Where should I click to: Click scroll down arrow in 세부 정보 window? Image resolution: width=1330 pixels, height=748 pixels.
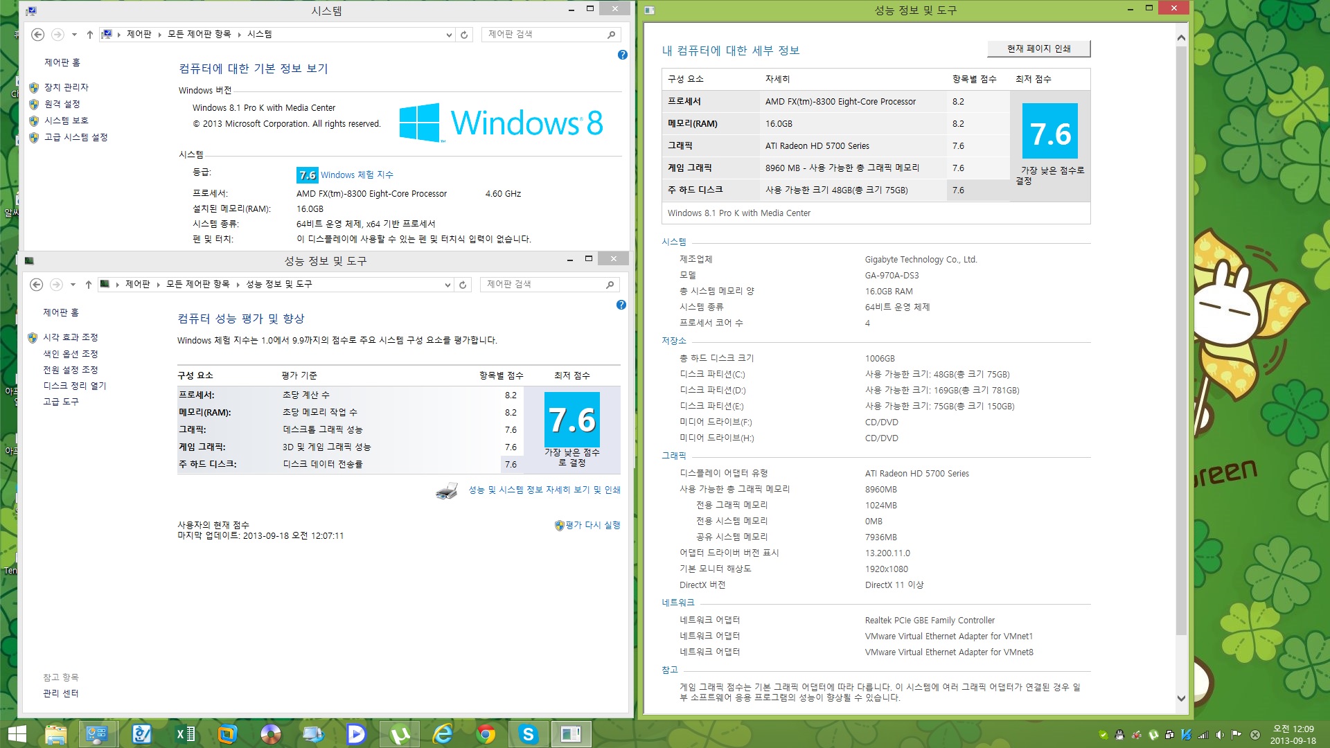[1181, 699]
